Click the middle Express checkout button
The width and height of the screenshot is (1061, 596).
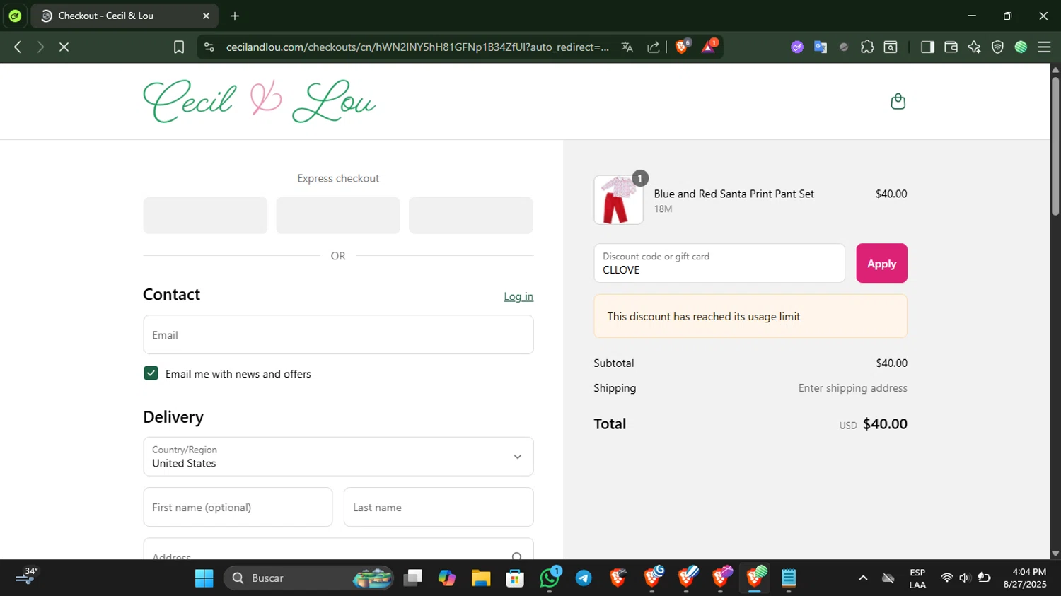tap(338, 215)
